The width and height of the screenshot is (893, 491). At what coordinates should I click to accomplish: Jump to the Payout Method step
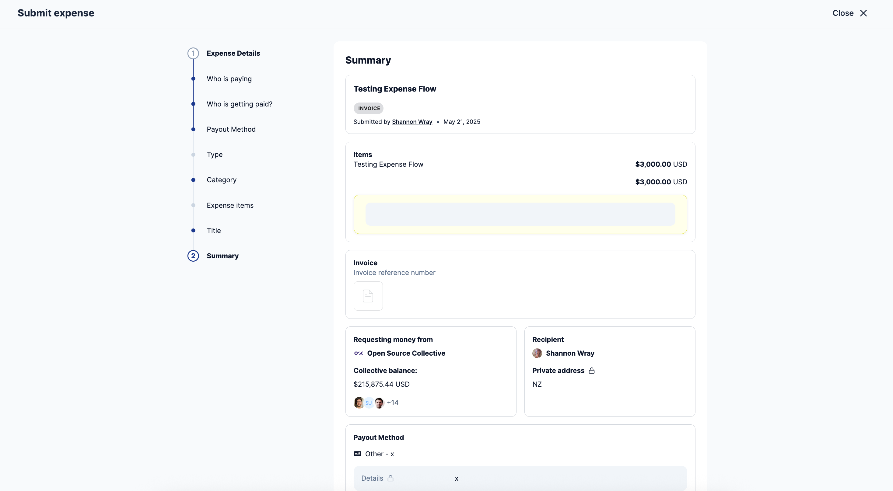click(231, 129)
